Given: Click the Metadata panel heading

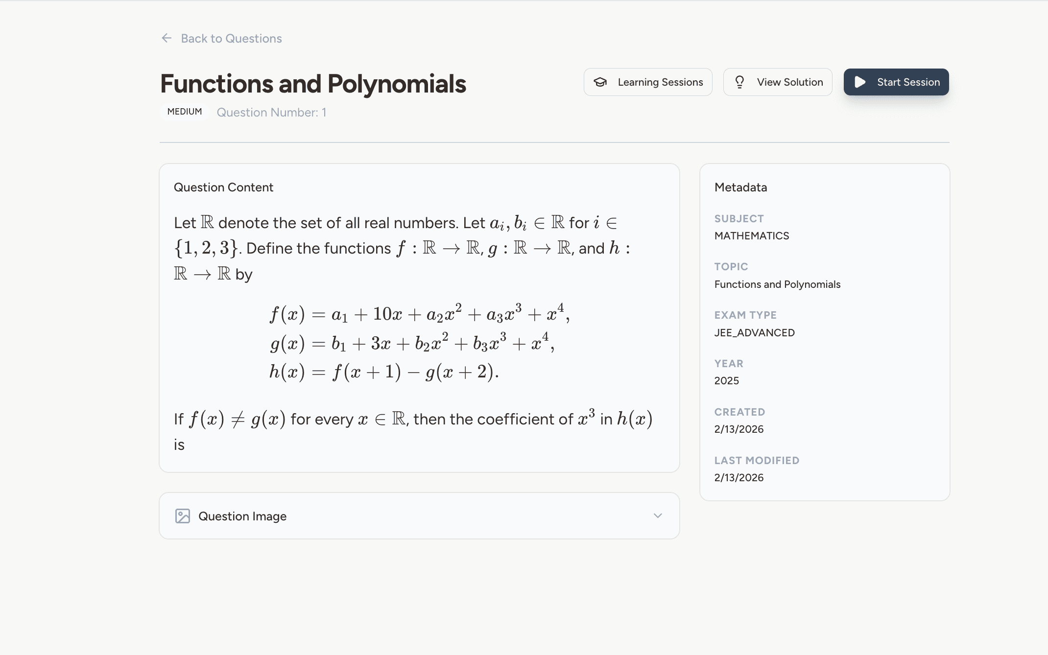Looking at the screenshot, I should [740, 187].
